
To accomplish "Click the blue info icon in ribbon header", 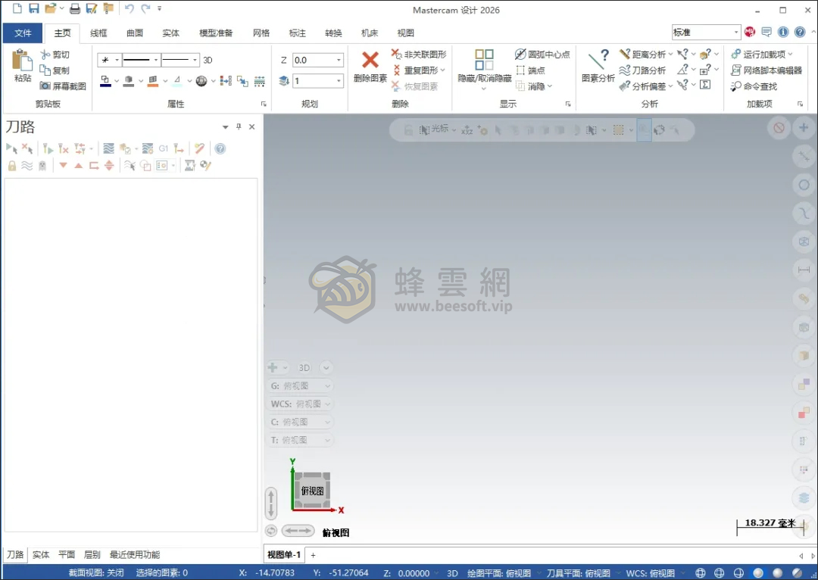I will coord(783,33).
